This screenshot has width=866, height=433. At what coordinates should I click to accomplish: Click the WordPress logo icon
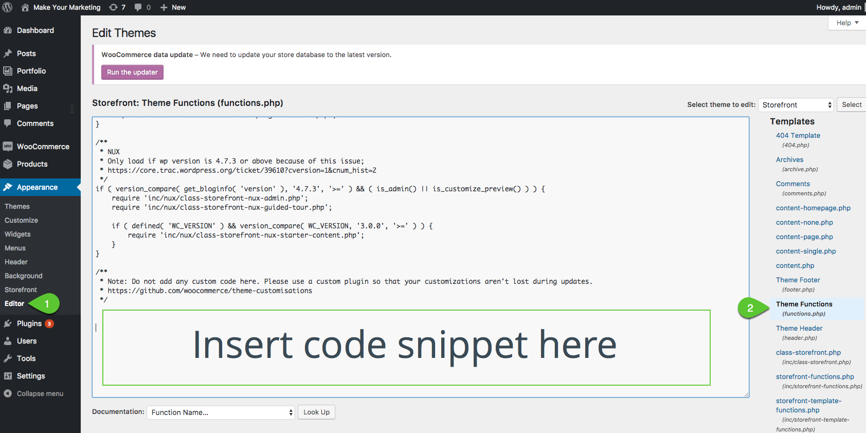click(x=8, y=7)
